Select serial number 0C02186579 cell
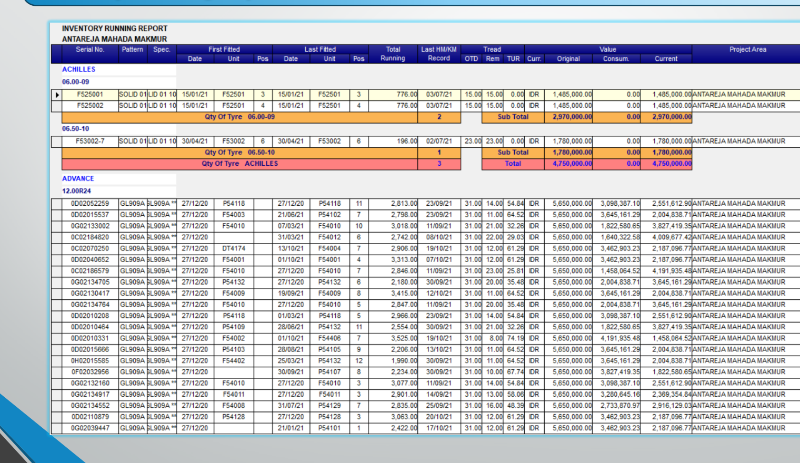Viewport: 800px width, 463px height. click(90, 271)
